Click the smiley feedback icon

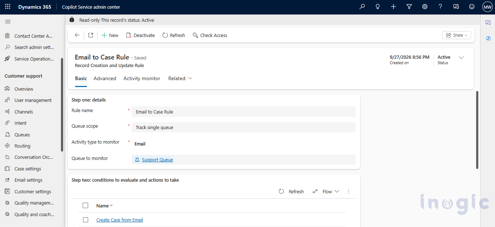click(472, 7)
